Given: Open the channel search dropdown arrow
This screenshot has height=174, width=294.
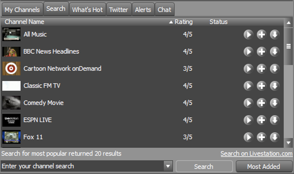Looking at the screenshot, I should (168, 166).
